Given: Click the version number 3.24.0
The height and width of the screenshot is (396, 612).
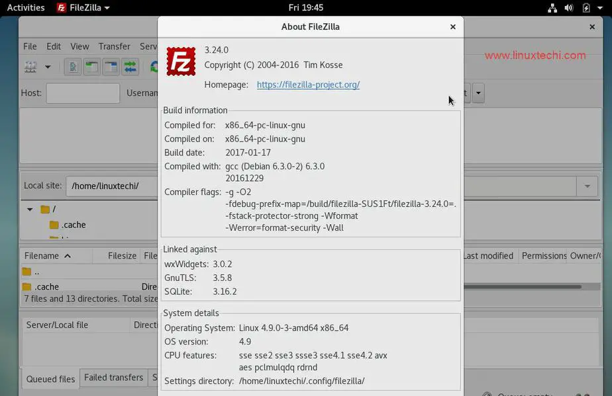Looking at the screenshot, I should (216, 50).
